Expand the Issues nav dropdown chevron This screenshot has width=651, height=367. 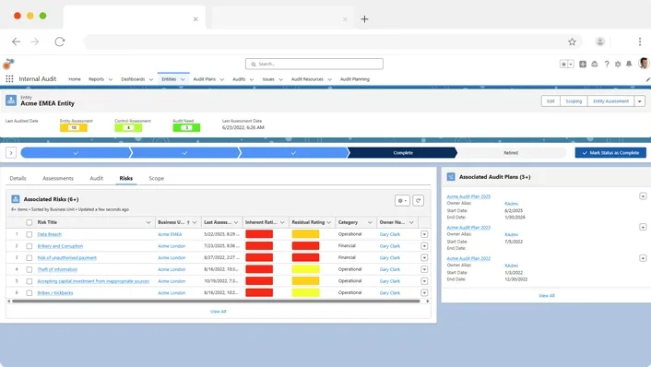click(280, 79)
